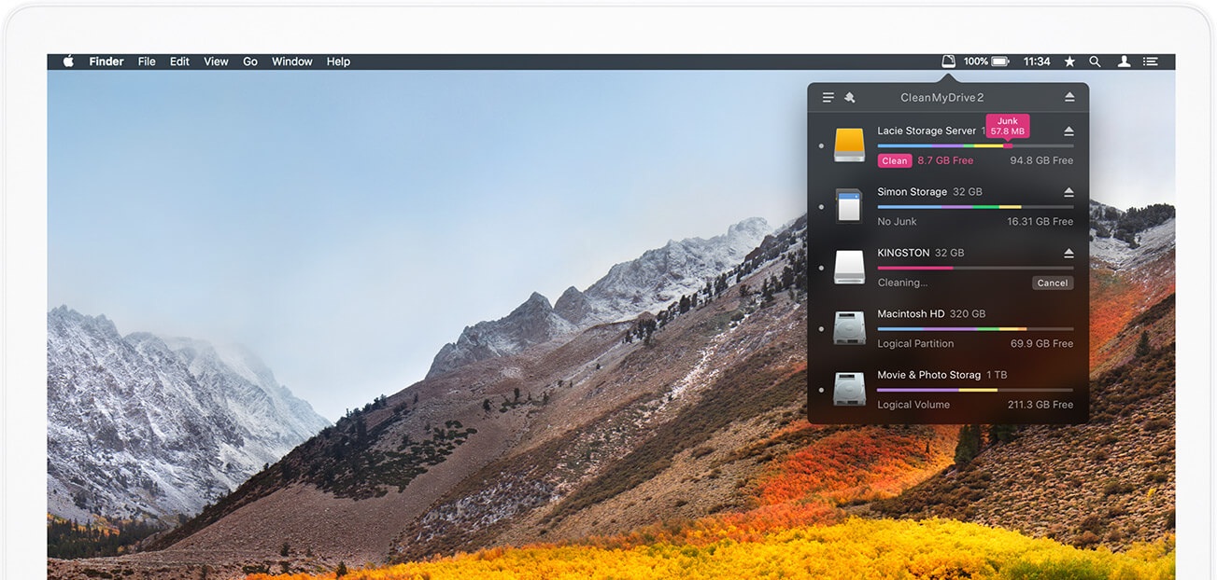Open the Apple menu
This screenshot has height=580, width=1217.
click(x=68, y=62)
